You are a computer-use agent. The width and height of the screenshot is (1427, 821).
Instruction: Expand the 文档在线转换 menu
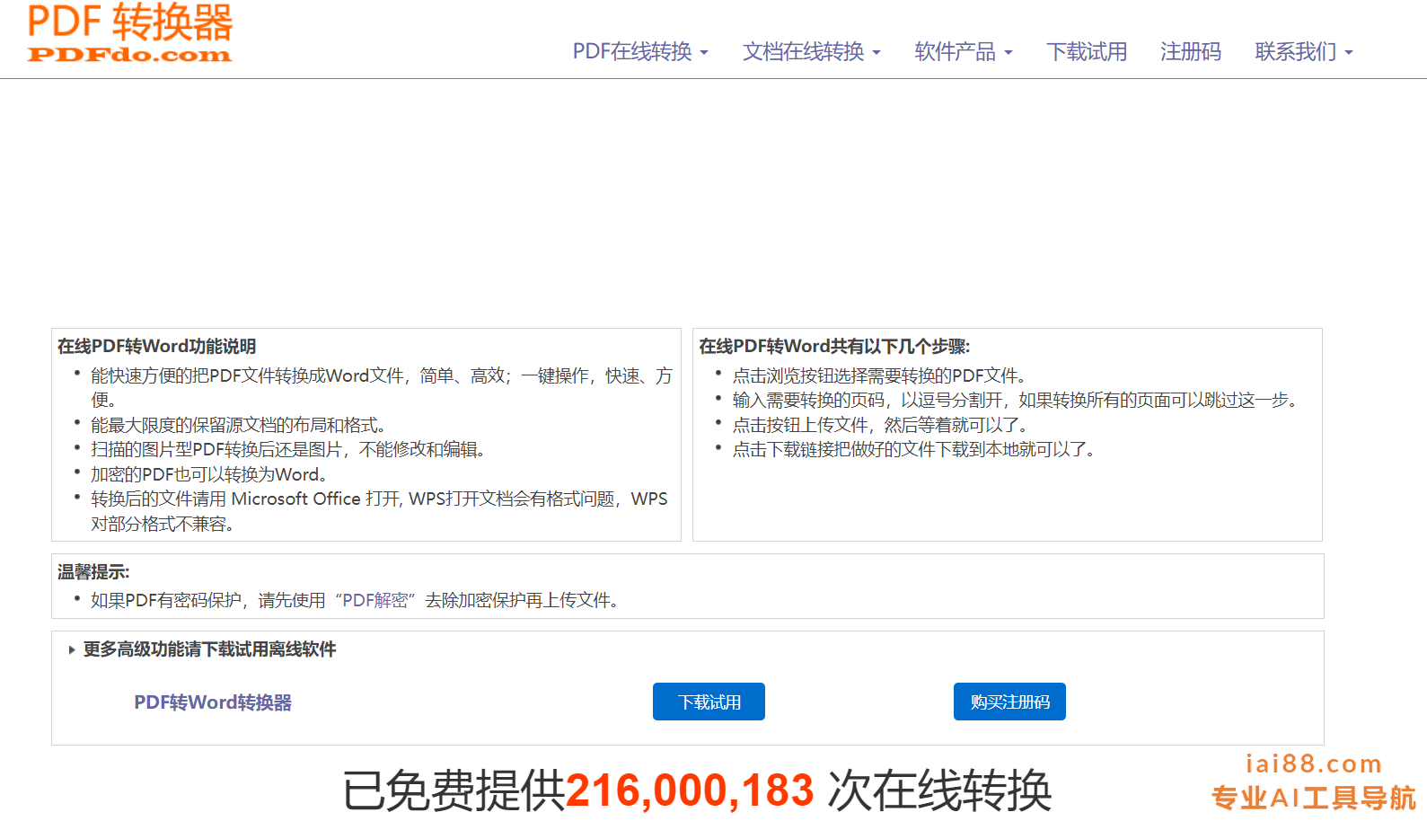pyautogui.click(x=811, y=51)
